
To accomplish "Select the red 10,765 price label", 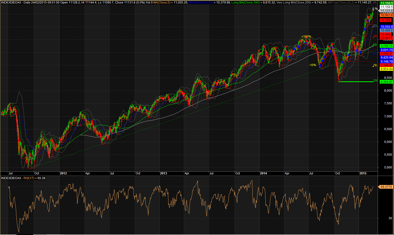I will pyautogui.click(x=385, y=20).
